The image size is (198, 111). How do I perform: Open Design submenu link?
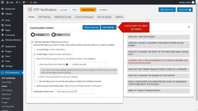point(5,102)
